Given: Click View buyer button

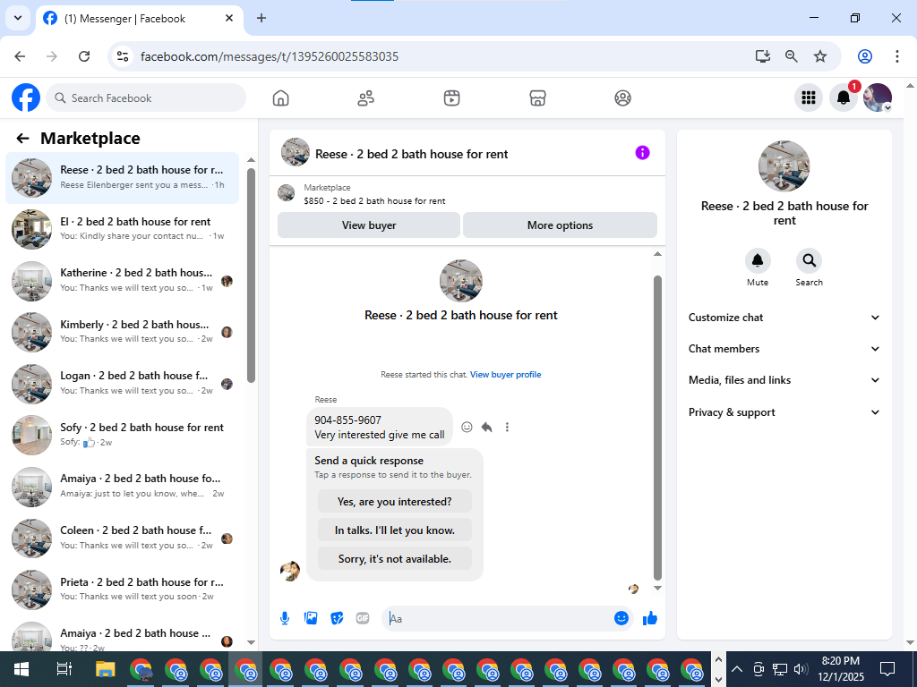Looking at the screenshot, I should [368, 225].
